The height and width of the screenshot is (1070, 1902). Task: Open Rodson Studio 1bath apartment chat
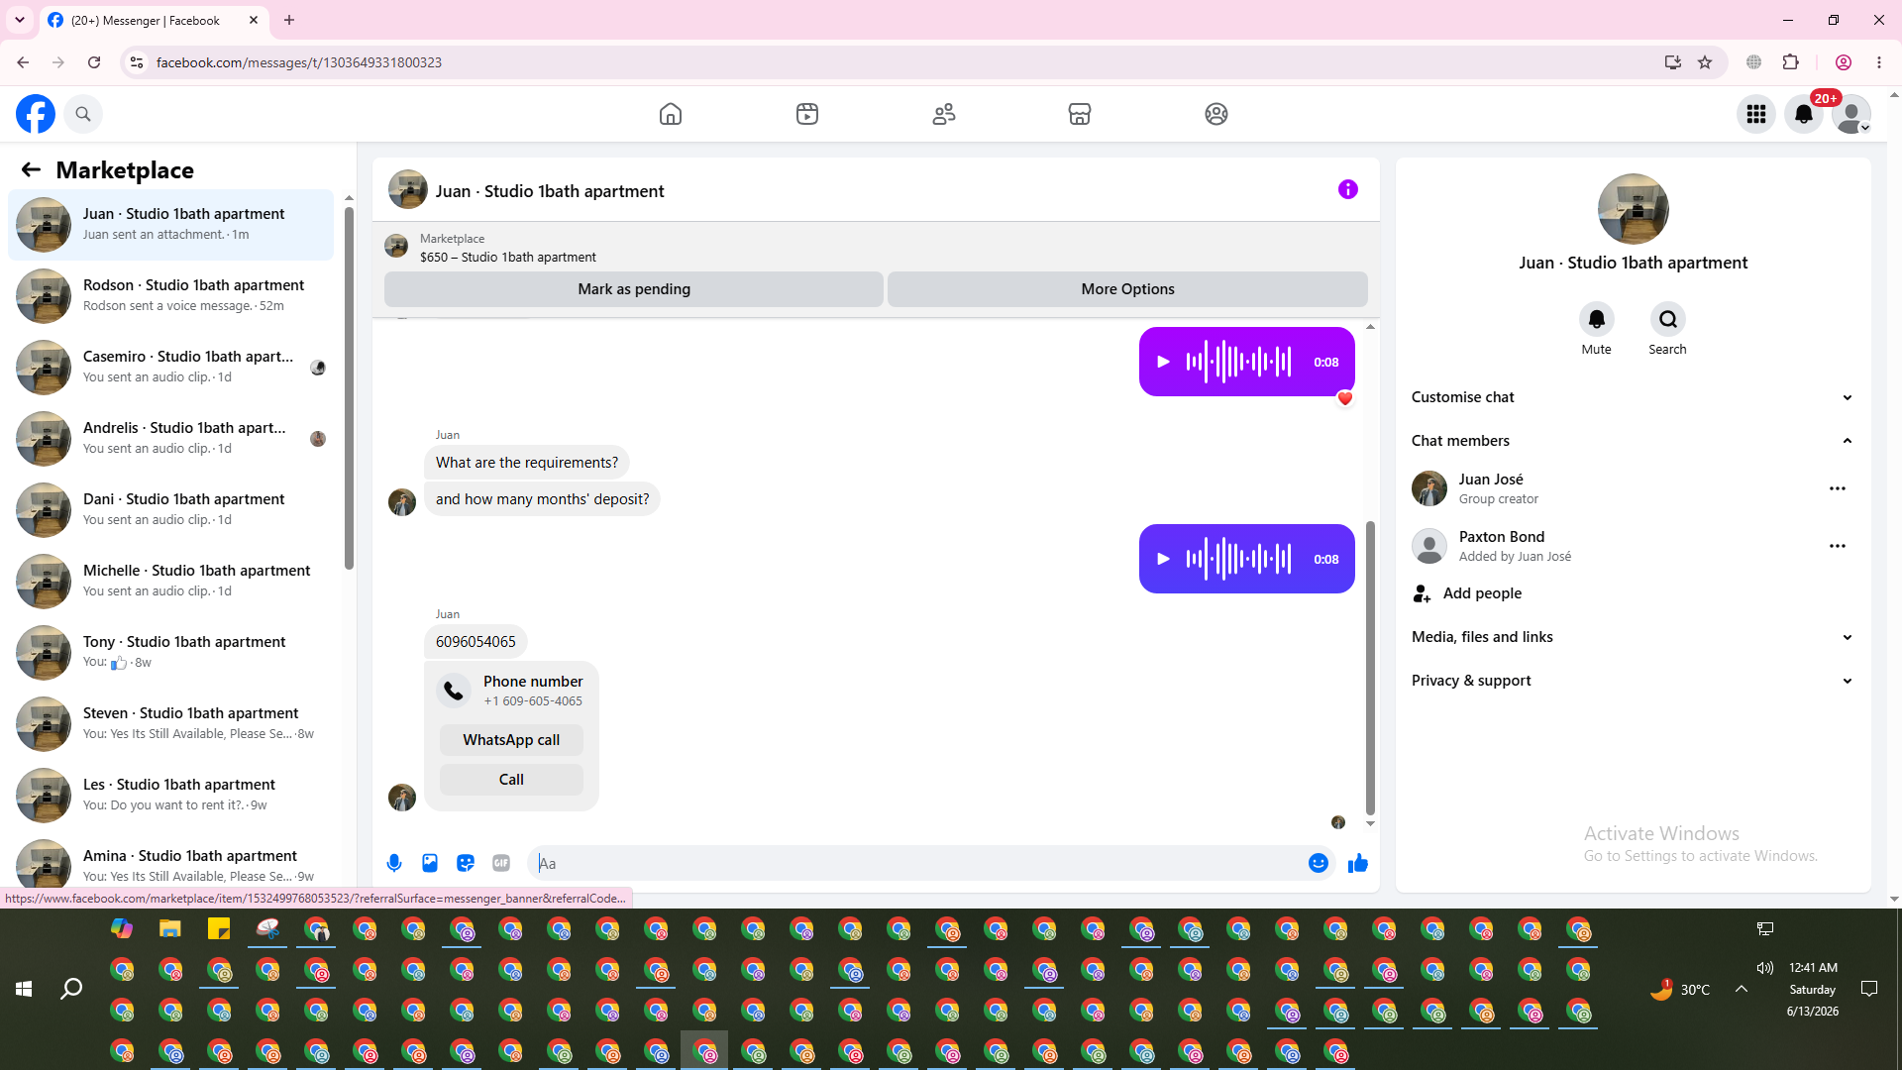[x=171, y=295]
